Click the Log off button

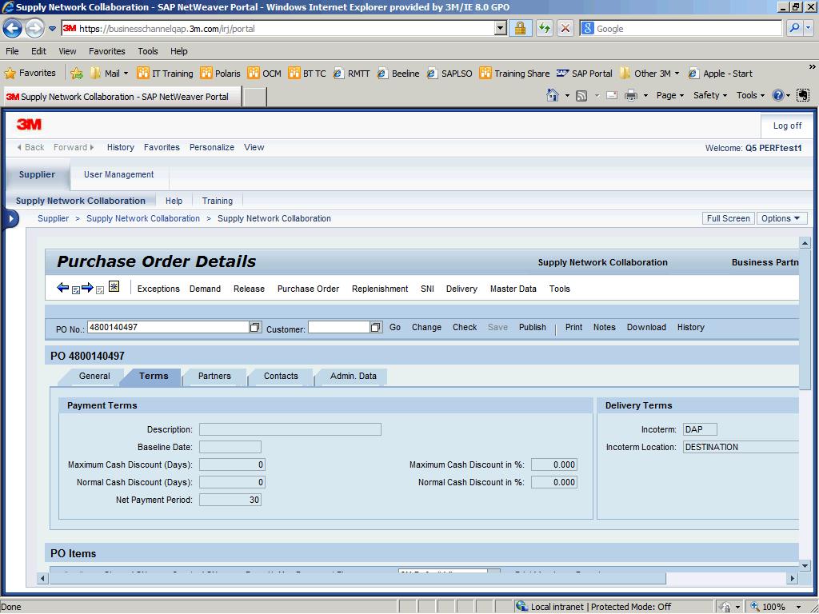[x=787, y=126]
